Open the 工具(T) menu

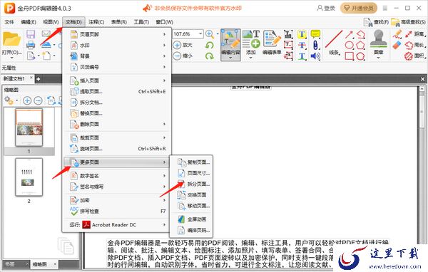point(141,22)
